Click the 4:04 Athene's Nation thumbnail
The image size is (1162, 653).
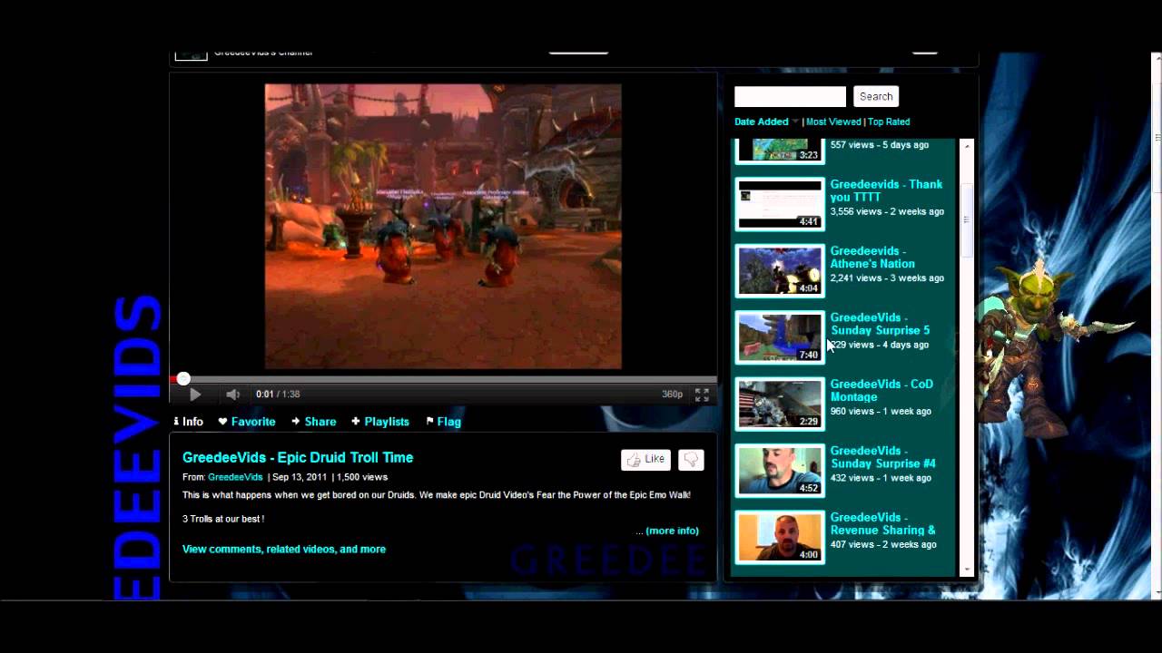[x=780, y=270]
